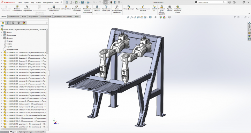The width and height of the screenshot is (251, 133).
Task: Switch to the Эскиз (Sketch) ribbon tab
Action: pyautogui.click(x=24, y=17)
